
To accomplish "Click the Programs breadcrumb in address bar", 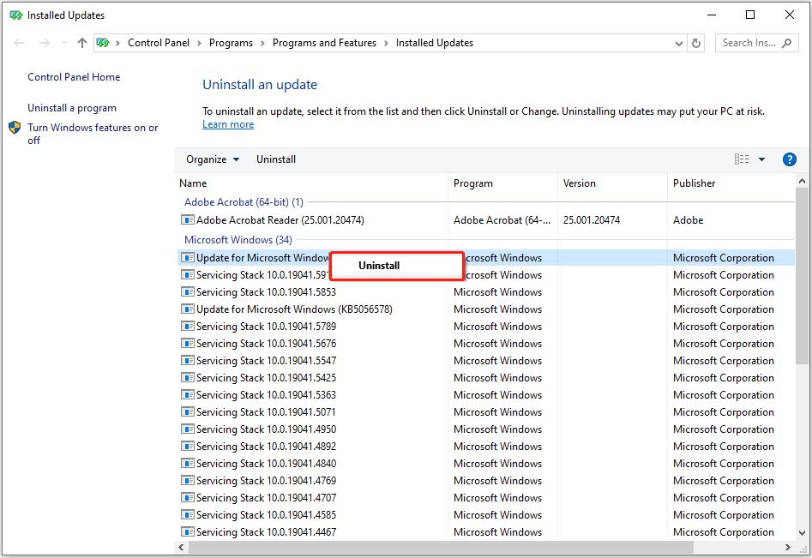I will coord(231,43).
